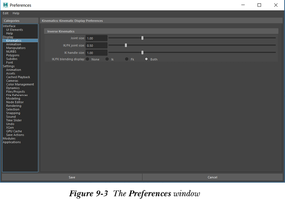Click the Joint size value field
Image resolution: width=285 pixels, height=200 pixels.
pyautogui.click(x=97, y=38)
